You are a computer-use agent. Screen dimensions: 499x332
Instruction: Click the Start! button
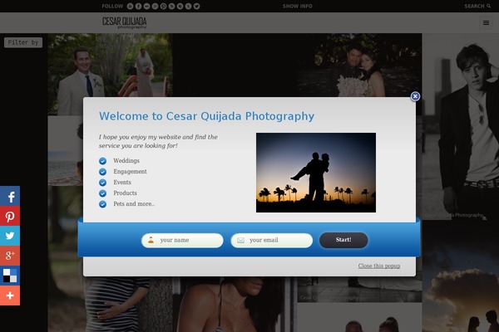[x=343, y=240]
